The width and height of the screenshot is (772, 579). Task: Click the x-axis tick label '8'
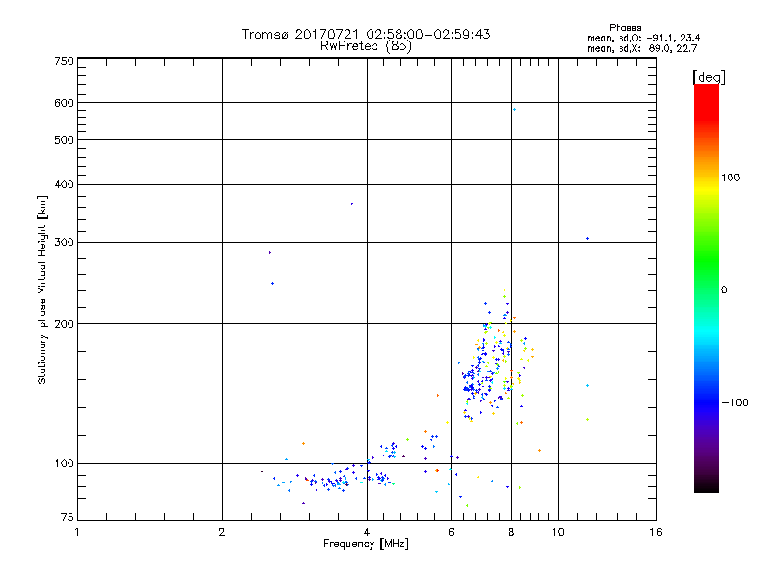(511, 532)
